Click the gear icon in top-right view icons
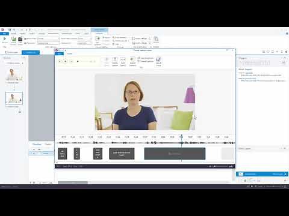The image size is (289, 216). (x=286, y=52)
